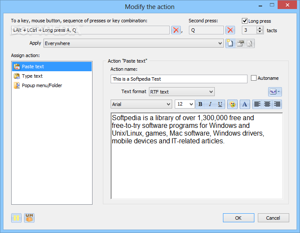Maximize the Modify the action window

point(272,5)
